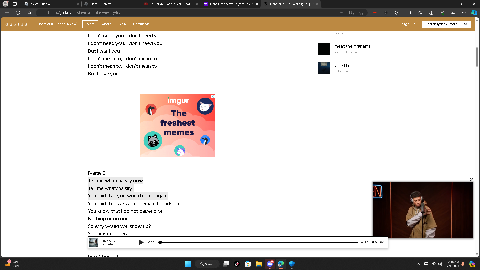Open the weather widget 63°F Clear
The height and width of the screenshot is (270, 480).
12,264
